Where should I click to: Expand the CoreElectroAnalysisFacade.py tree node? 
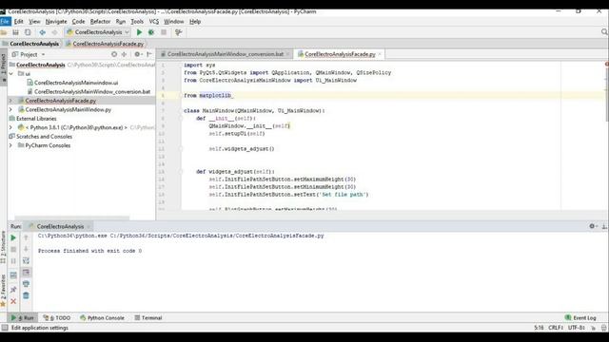[10, 101]
